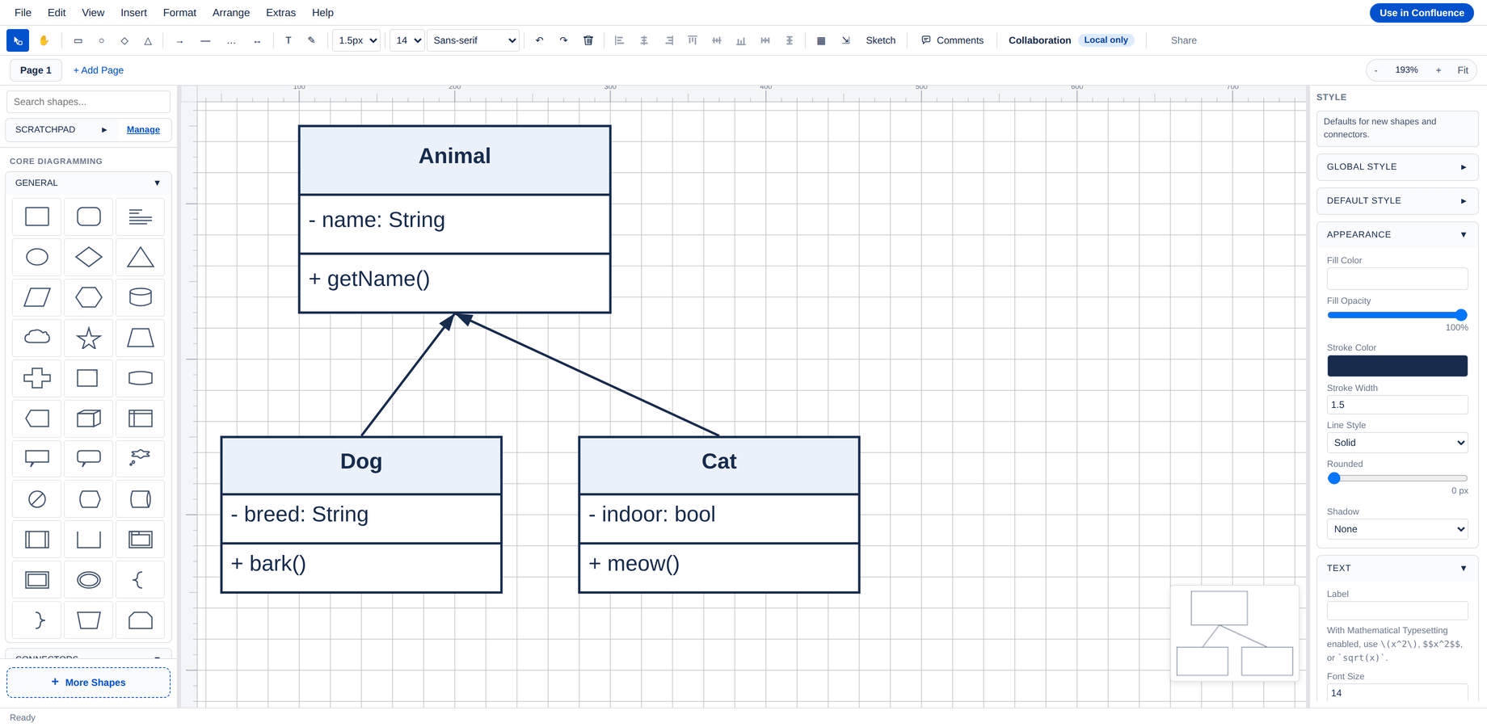Image resolution: width=1487 pixels, height=727 pixels.
Task: Click the Fill Opacity slider
Action: (1397, 315)
